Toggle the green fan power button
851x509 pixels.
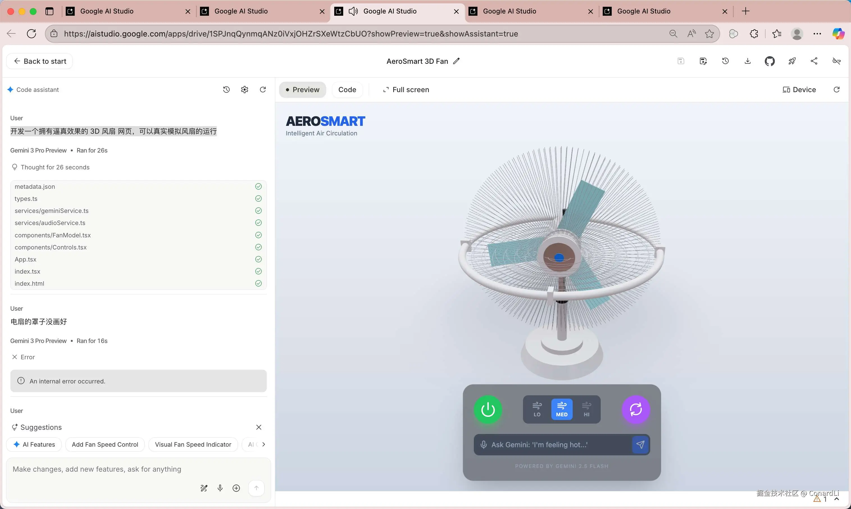[x=488, y=410]
